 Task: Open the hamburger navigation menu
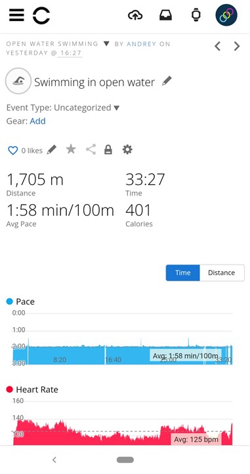coord(16,14)
